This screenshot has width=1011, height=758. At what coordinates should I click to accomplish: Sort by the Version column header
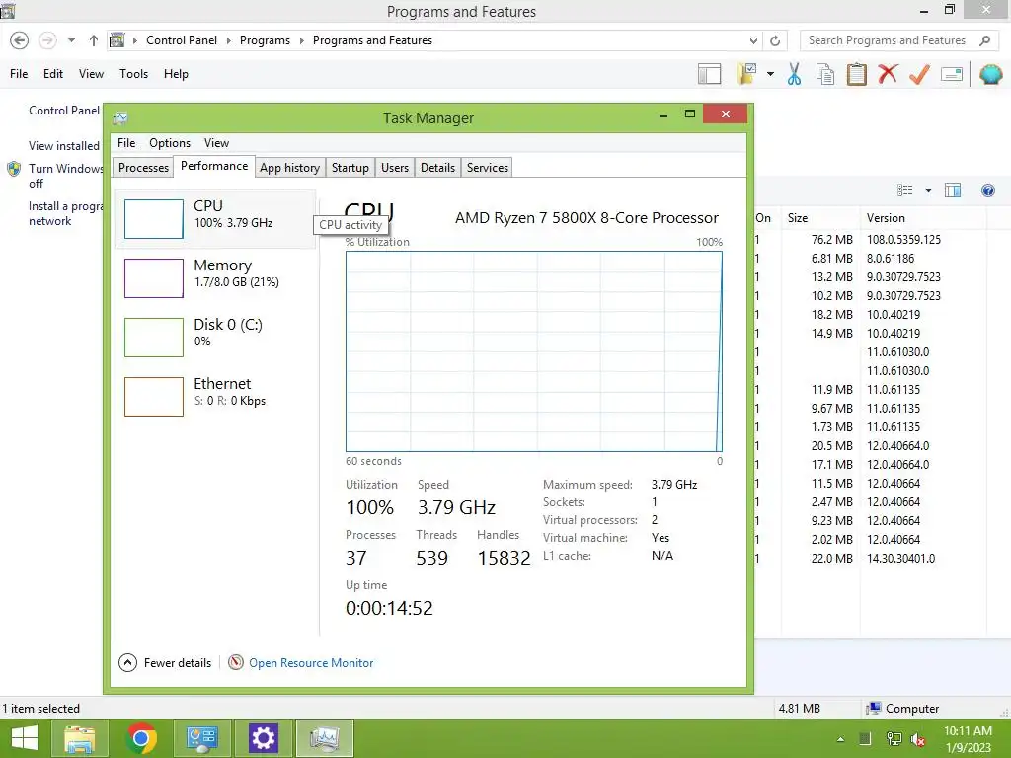pos(923,218)
